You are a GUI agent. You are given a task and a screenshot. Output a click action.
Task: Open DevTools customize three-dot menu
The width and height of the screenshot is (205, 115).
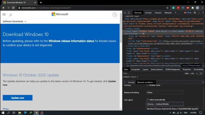point(199,13)
